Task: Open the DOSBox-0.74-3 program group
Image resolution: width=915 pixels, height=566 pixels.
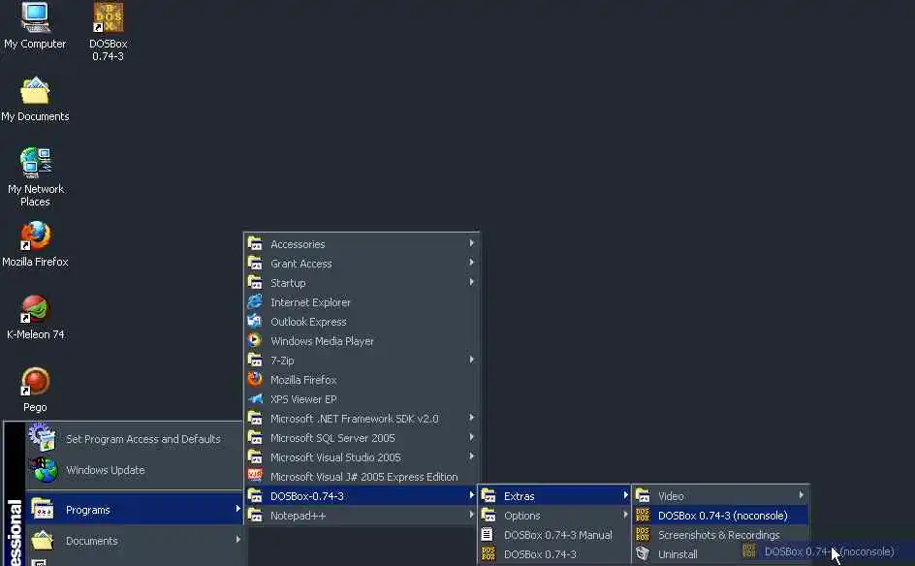Action: point(362,496)
